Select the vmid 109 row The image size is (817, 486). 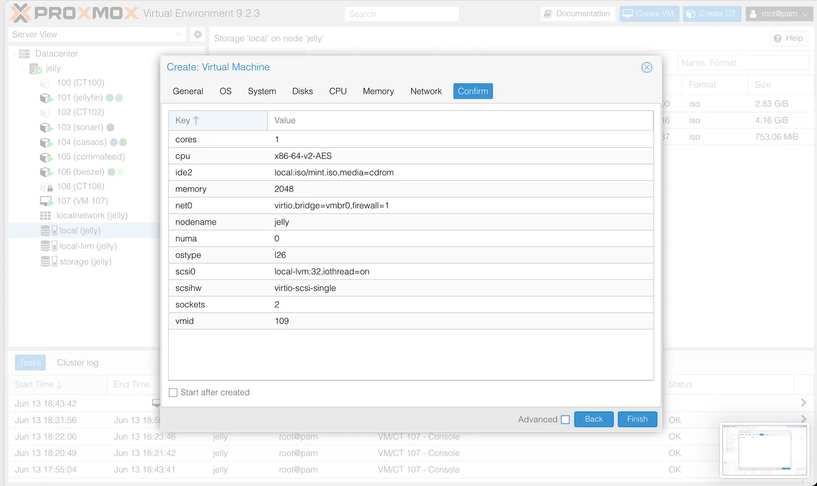coord(411,321)
